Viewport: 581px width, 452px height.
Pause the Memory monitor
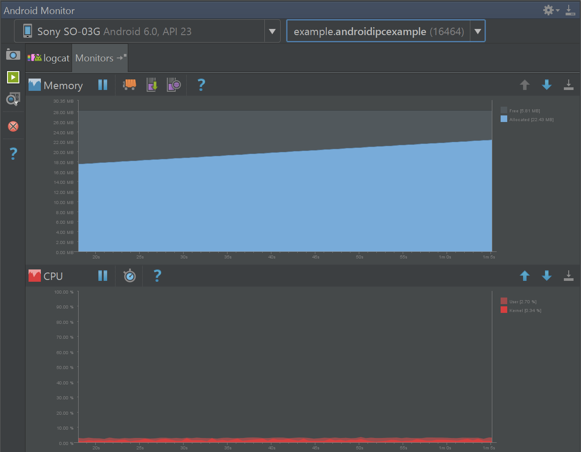(x=103, y=85)
